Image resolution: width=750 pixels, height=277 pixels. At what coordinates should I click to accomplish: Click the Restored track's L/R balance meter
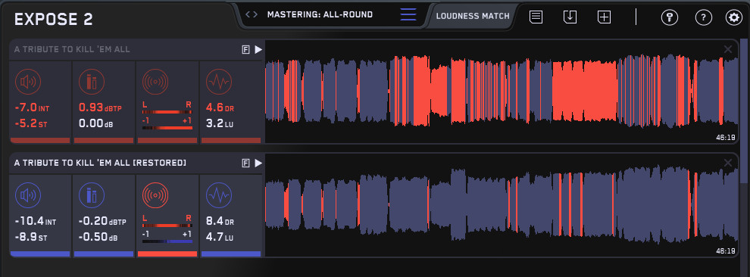[x=167, y=226]
